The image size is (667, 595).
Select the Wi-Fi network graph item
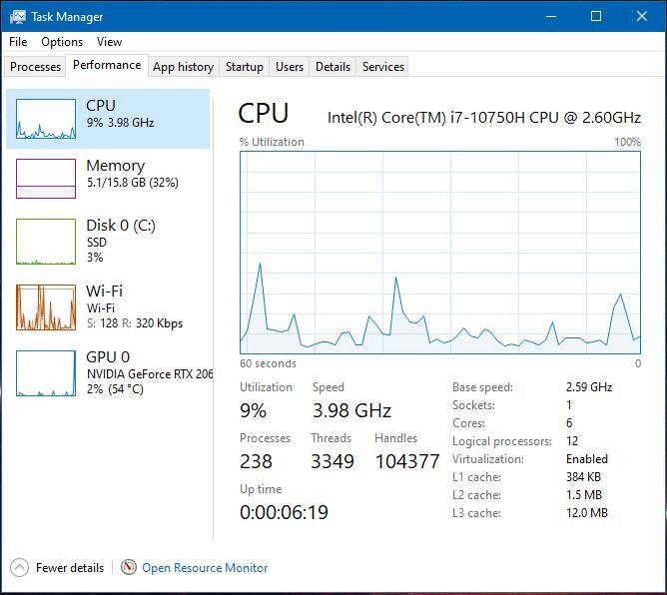click(x=46, y=307)
